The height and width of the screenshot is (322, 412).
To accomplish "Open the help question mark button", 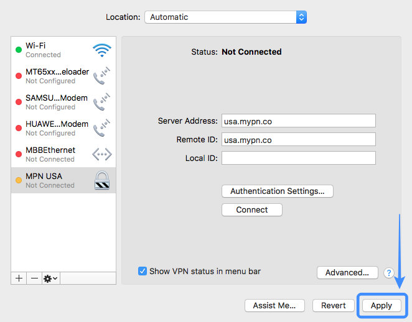I will click(388, 273).
